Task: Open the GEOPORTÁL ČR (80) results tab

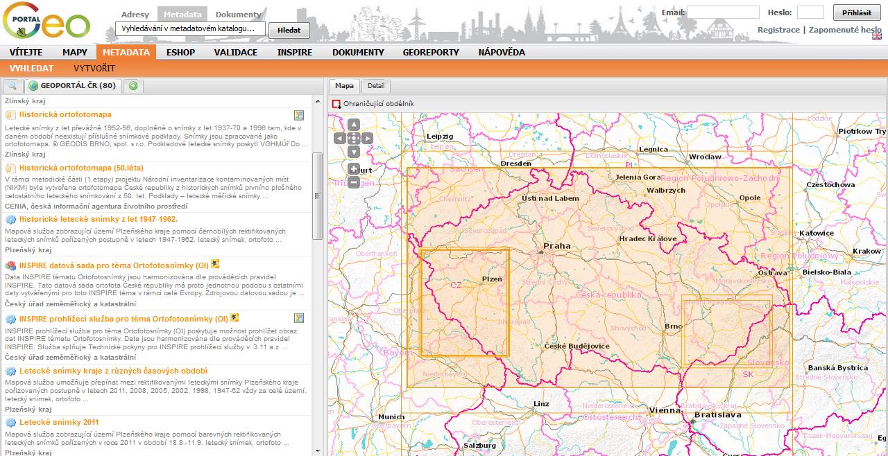Action: [x=73, y=86]
